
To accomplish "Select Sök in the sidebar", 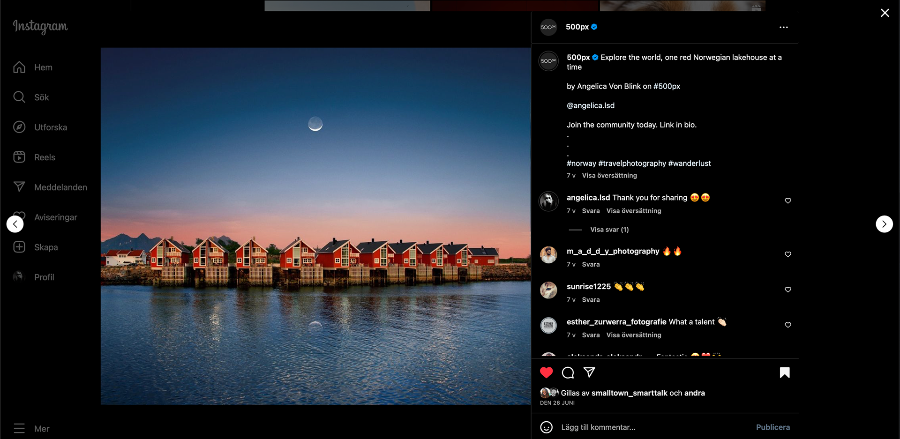I will click(42, 97).
